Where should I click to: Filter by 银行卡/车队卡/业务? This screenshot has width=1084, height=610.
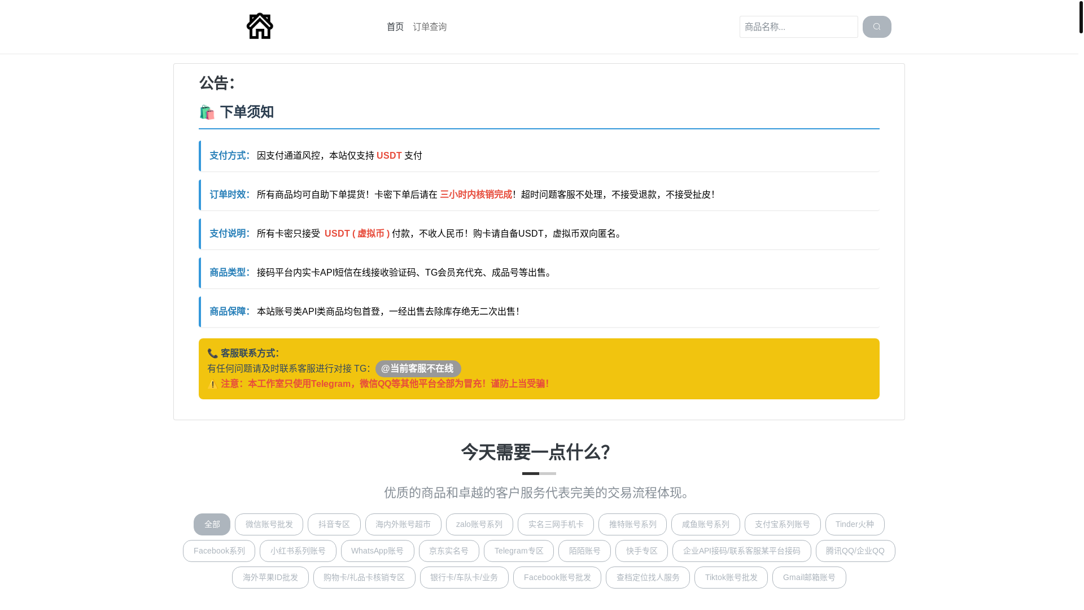[x=464, y=577]
